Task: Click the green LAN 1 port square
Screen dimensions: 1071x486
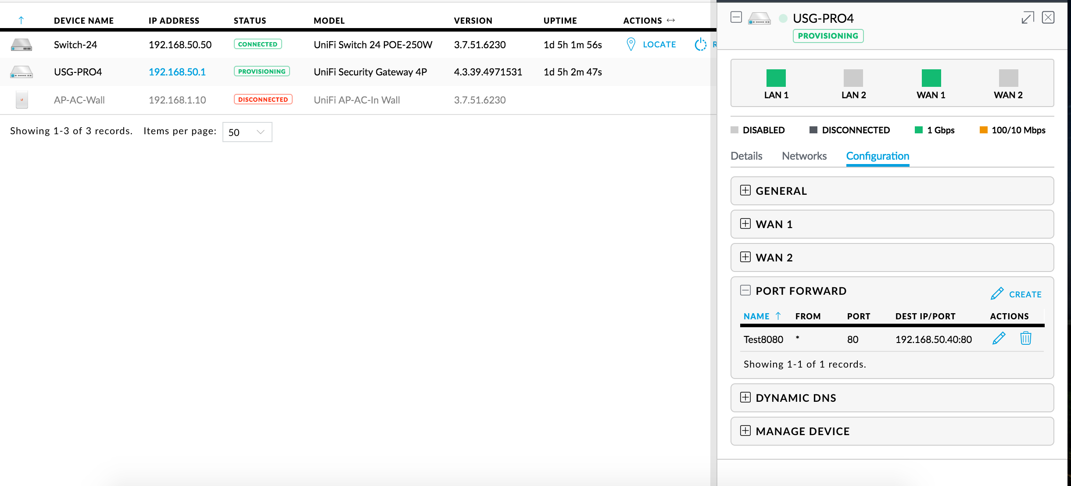Action: (x=776, y=78)
